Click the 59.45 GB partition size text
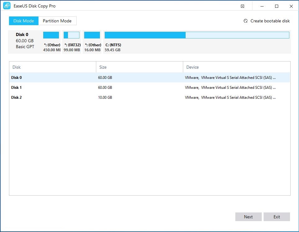The image size is (299, 232). [x=112, y=50]
